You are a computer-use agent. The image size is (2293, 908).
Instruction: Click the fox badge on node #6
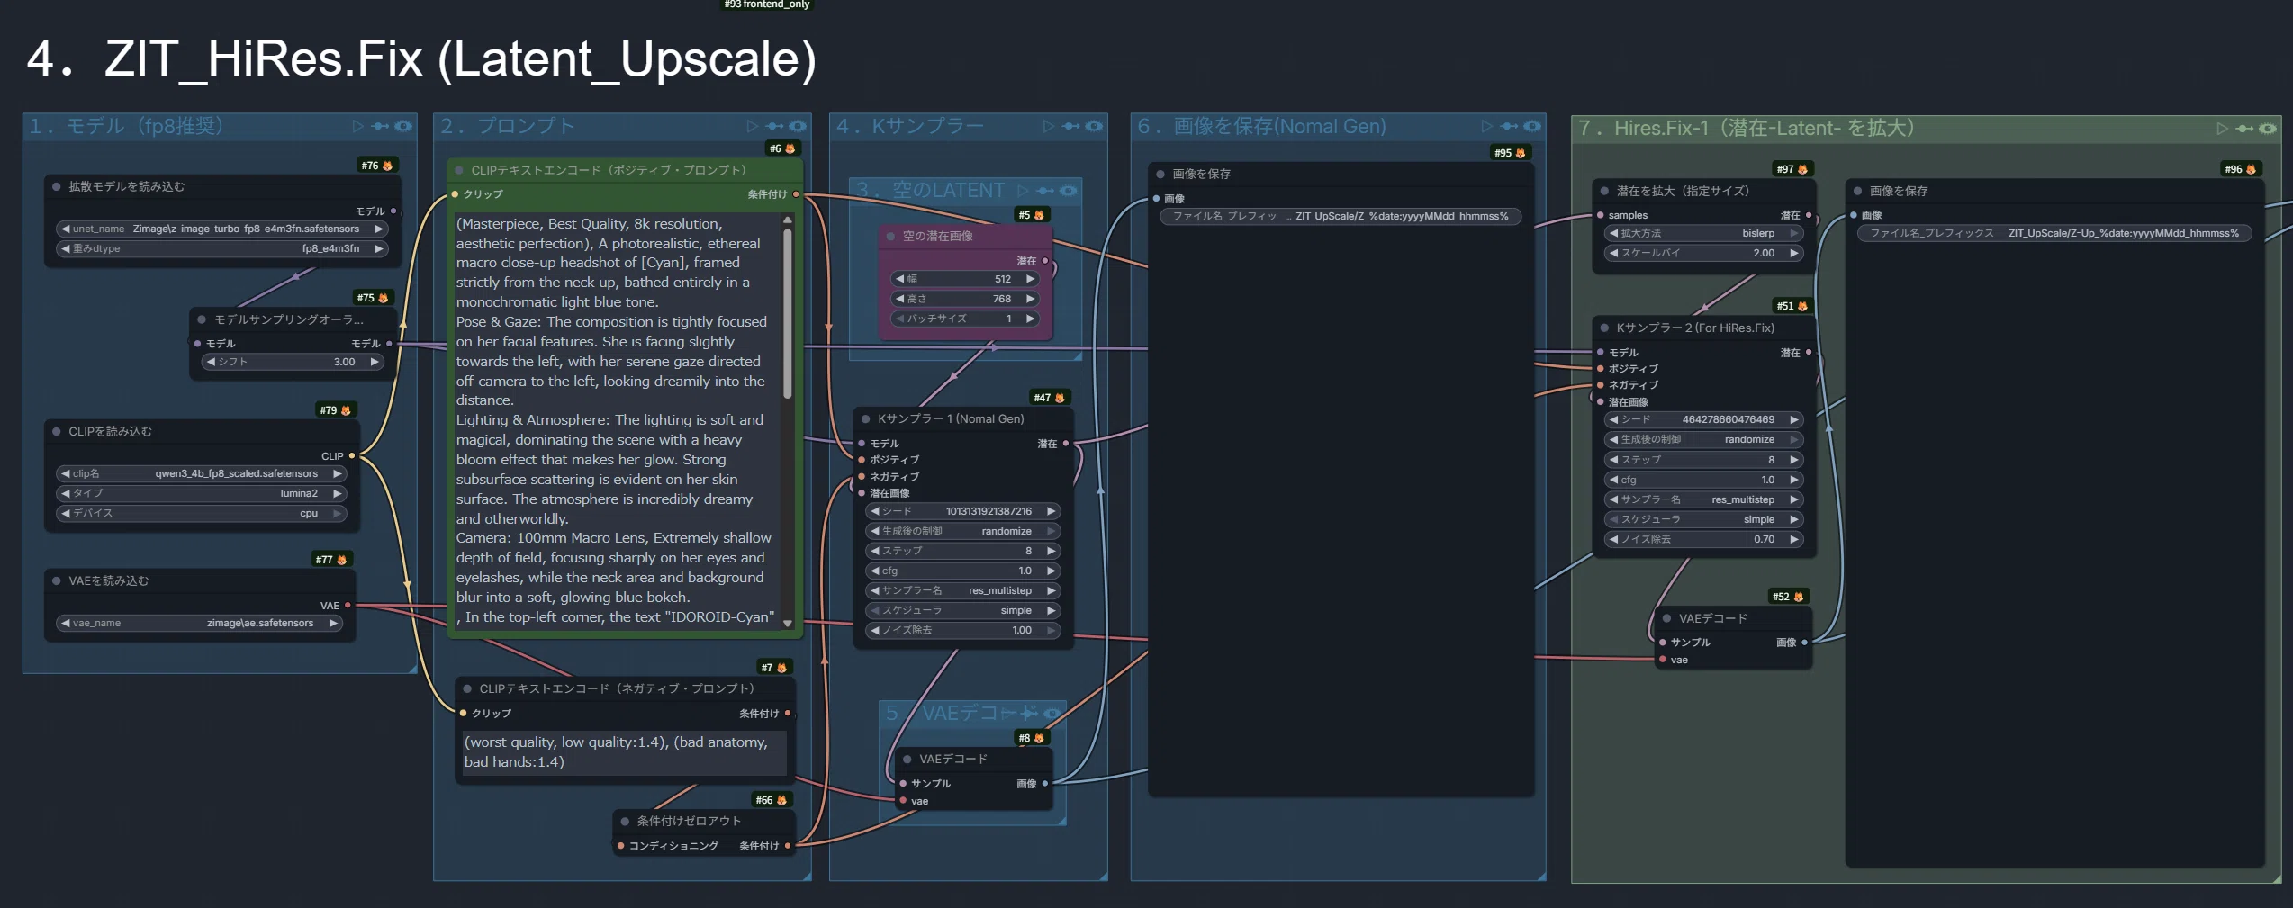tap(790, 148)
